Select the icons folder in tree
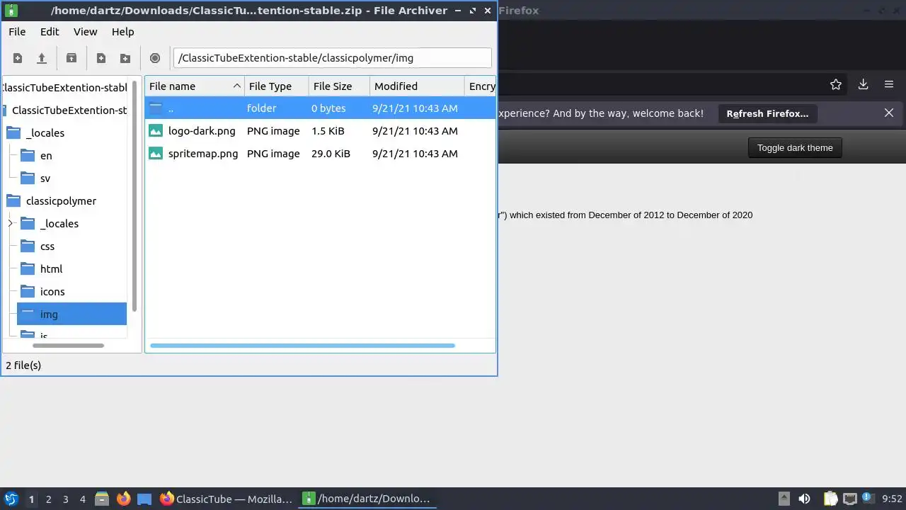 point(42,292)
